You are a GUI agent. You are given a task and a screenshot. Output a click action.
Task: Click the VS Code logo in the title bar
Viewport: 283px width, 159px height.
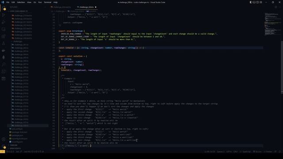[3, 2]
